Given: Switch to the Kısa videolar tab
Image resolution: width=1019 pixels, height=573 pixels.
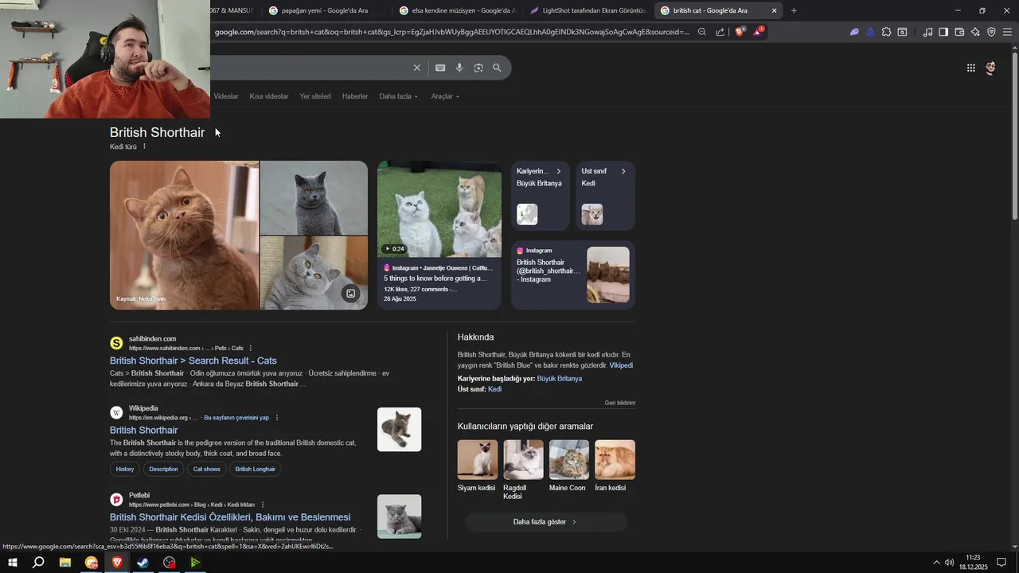Looking at the screenshot, I should pyautogui.click(x=269, y=96).
